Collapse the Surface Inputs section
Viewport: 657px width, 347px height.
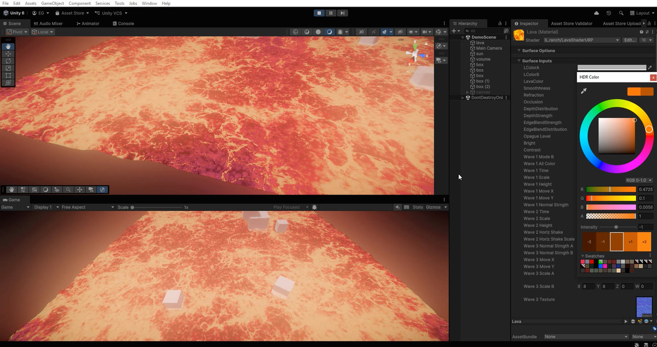click(518, 61)
